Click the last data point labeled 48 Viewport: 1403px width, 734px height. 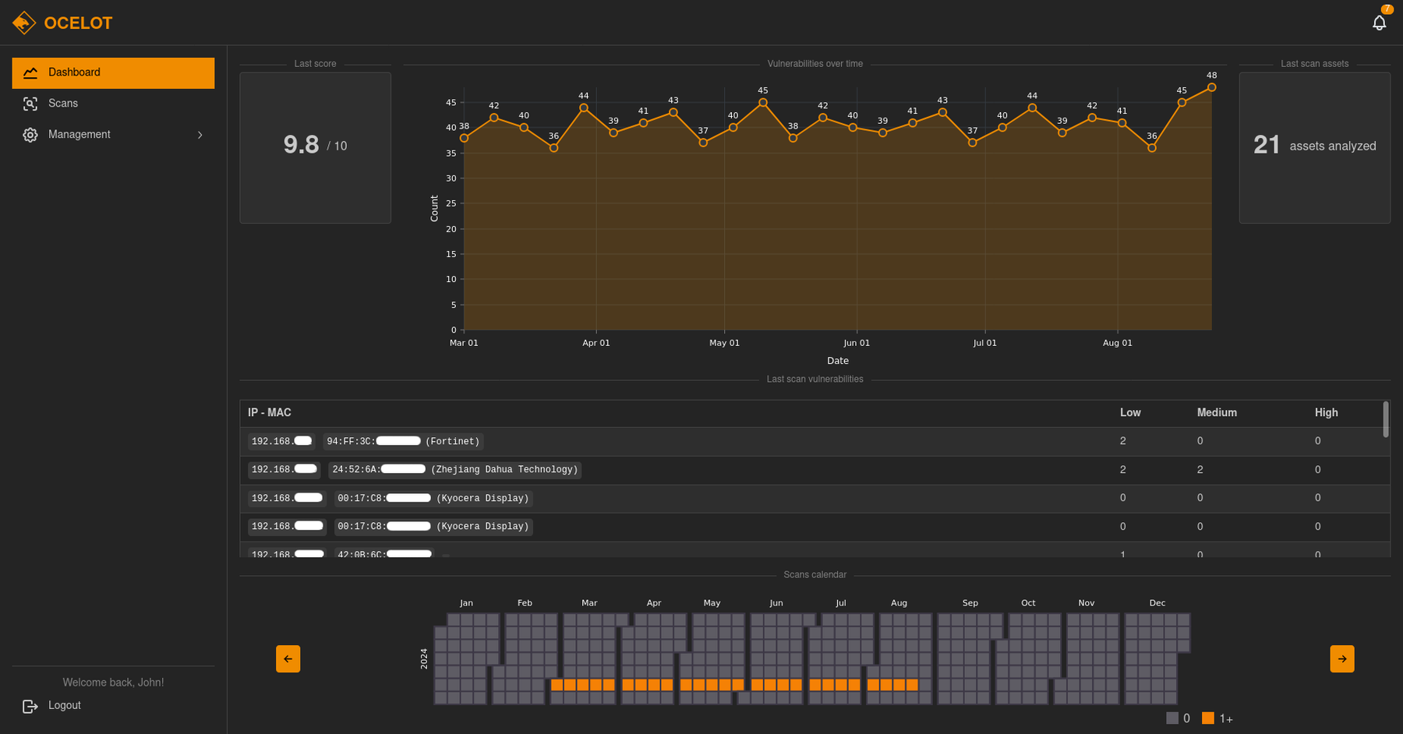coord(1211,87)
